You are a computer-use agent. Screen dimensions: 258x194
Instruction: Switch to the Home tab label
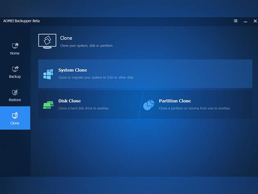(x=15, y=53)
